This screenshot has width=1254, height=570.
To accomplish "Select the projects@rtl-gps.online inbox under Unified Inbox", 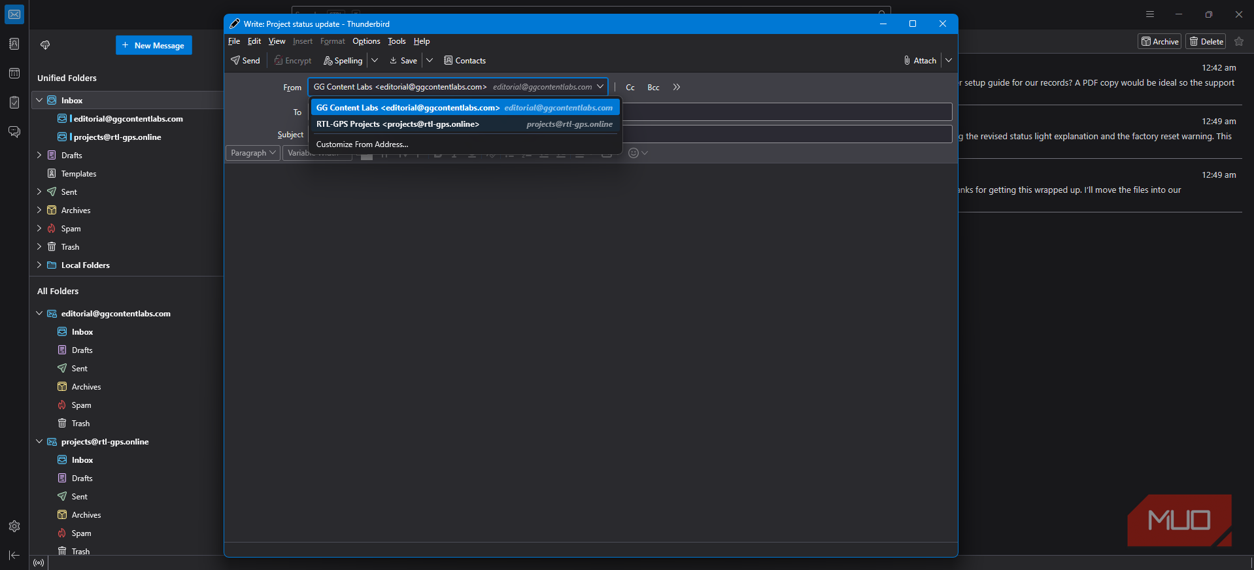I will (117, 137).
